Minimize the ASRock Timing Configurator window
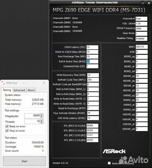The width and height of the screenshot is (152, 168). (143, 3)
